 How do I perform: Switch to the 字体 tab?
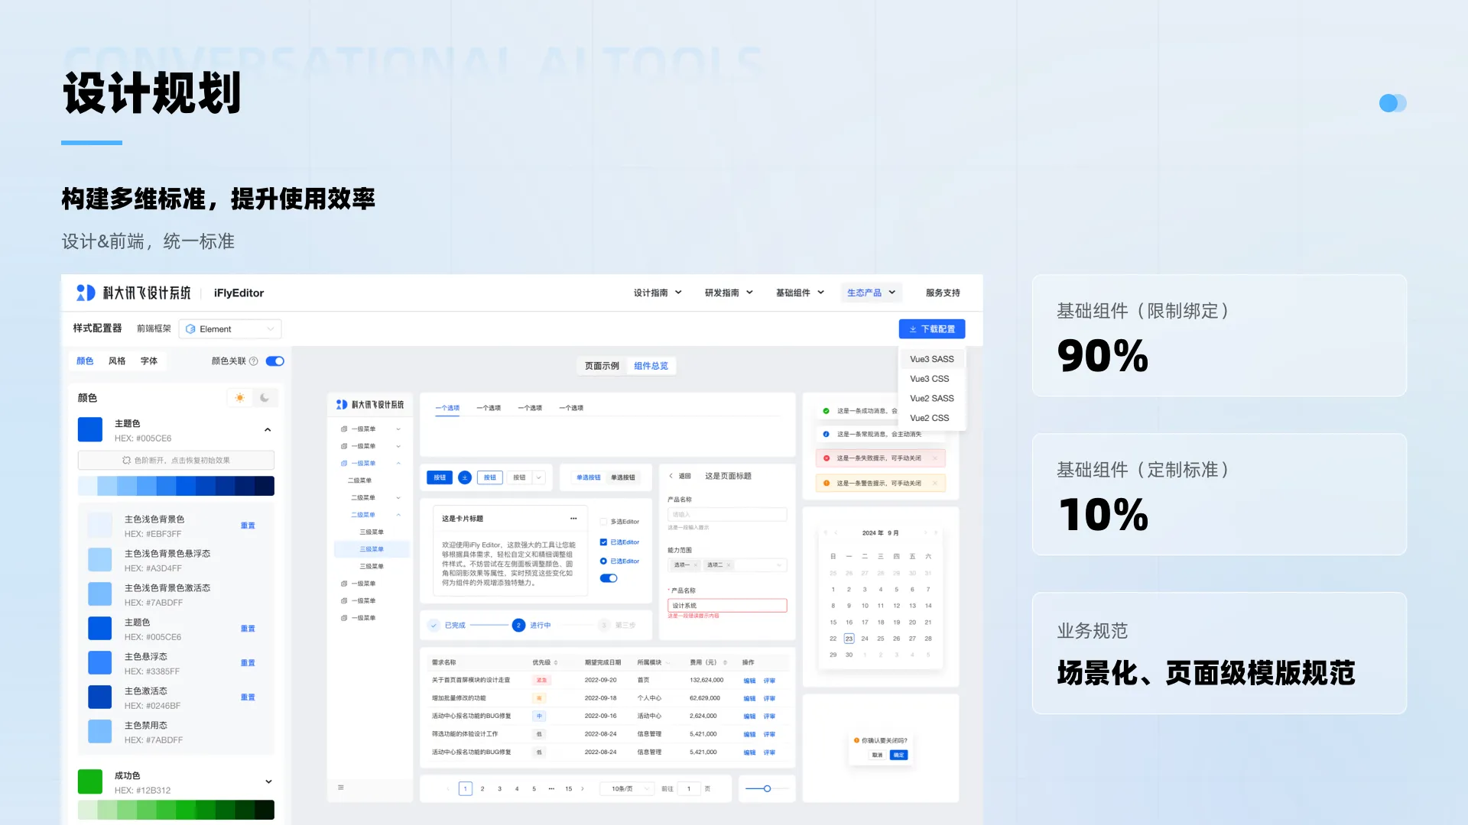point(148,361)
